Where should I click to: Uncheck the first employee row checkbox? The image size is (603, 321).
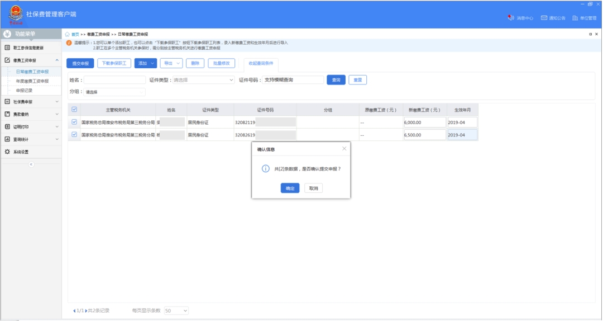74,122
